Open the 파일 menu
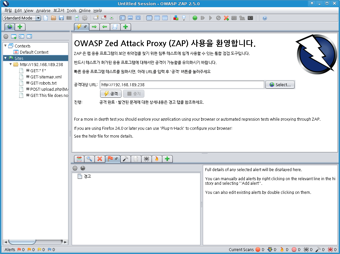This screenshot has height=254, width=340. click(8, 10)
